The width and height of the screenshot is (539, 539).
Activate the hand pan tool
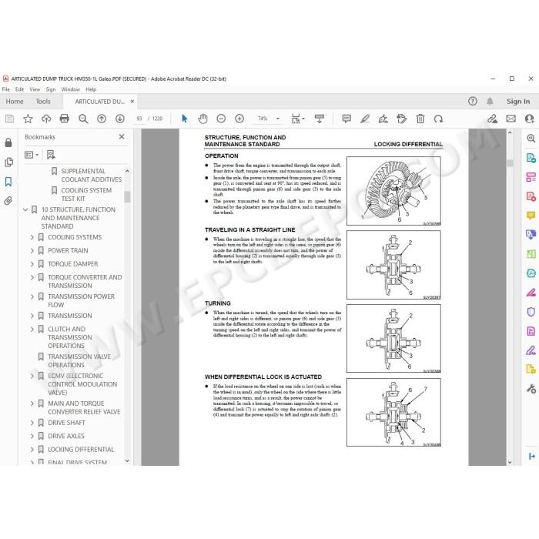(203, 119)
